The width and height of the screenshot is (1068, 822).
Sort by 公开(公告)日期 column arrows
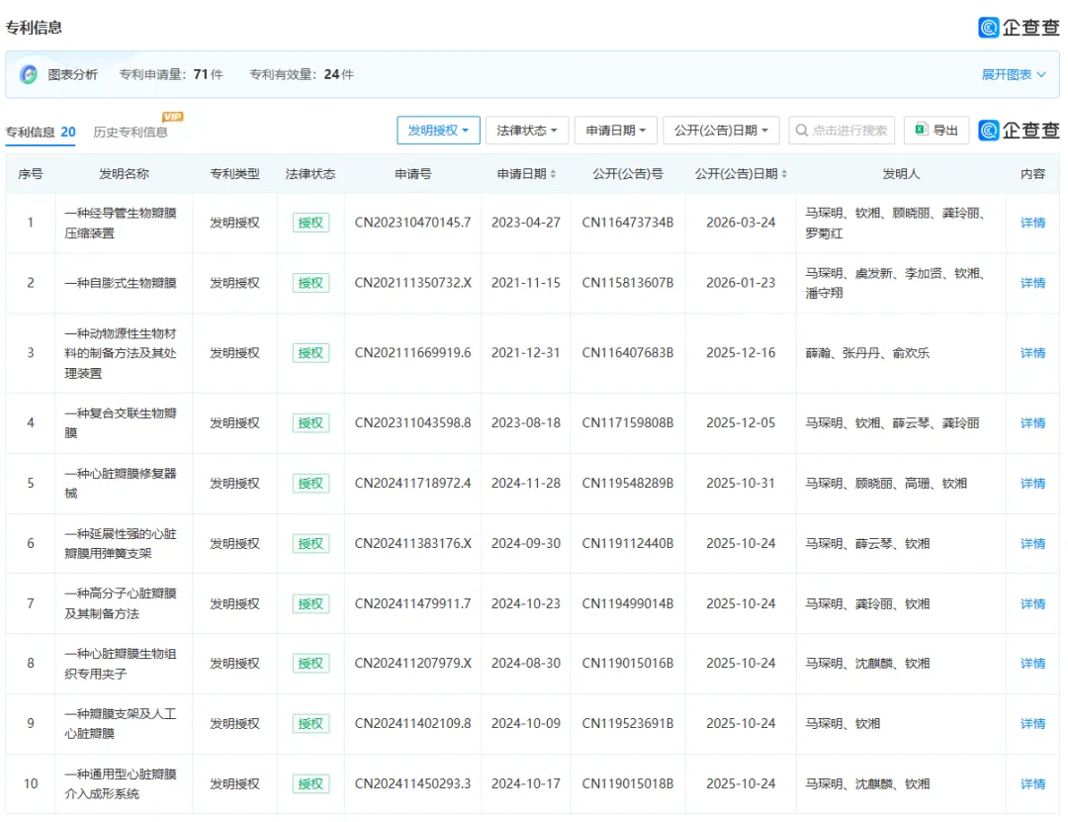(784, 174)
